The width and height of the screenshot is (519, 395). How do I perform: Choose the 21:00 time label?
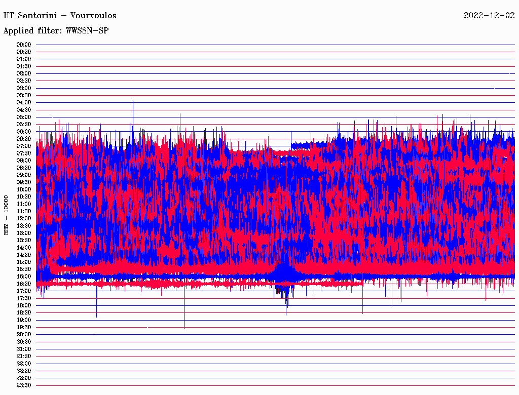(x=24, y=349)
